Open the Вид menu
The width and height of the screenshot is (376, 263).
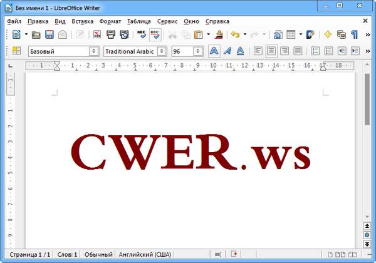click(60, 21)
